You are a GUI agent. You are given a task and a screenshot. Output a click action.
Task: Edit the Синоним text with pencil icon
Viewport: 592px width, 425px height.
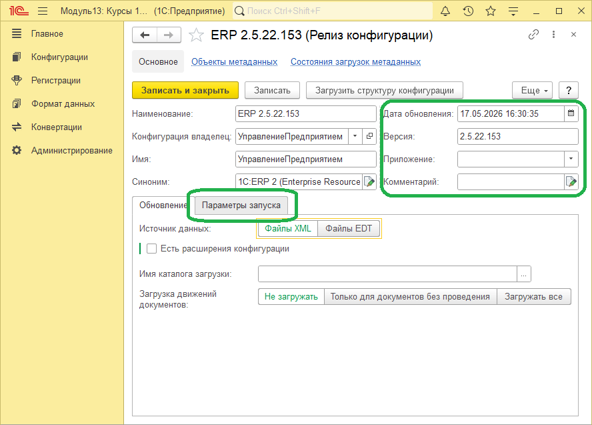coord(369,181)
